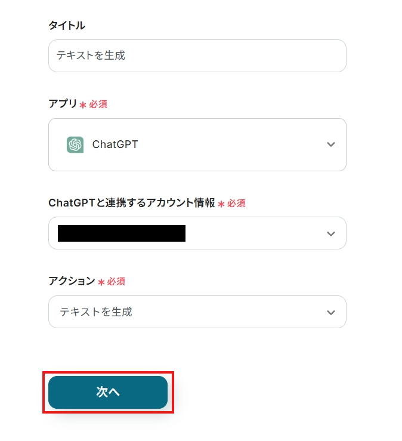This screenshot has height=441, width=402.
Task: Click the テキストを生成 action value
Action: (x=95, y=312)
